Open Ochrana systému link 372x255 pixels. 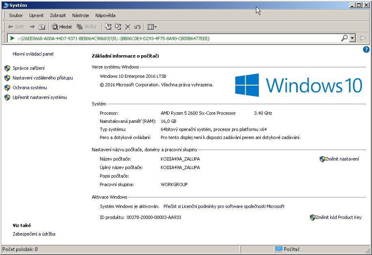pyautogui.click(x=30, y=88)
